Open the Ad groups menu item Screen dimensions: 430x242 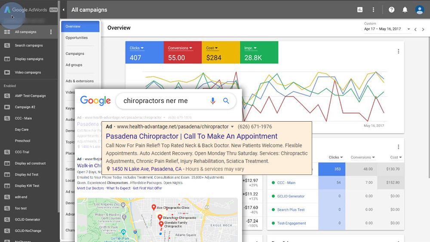point(74,65)
